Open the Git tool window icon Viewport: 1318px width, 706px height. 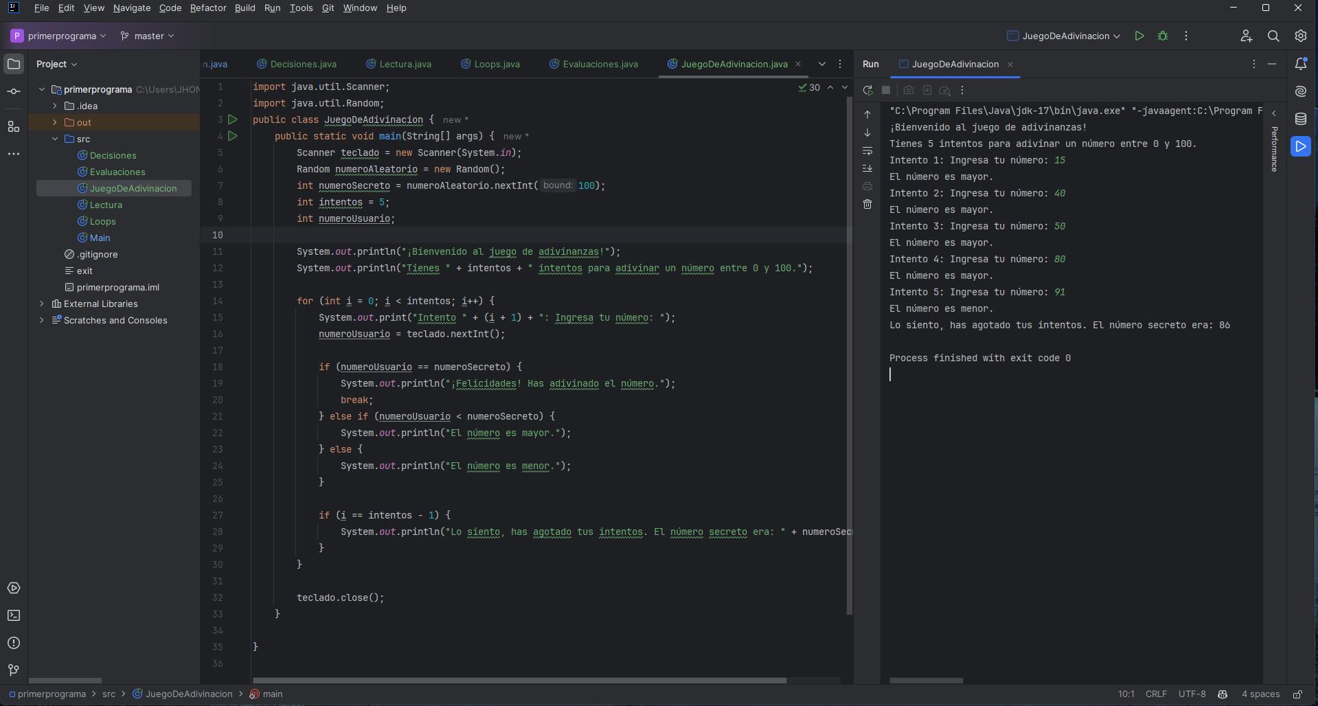(x=14, y=670)
